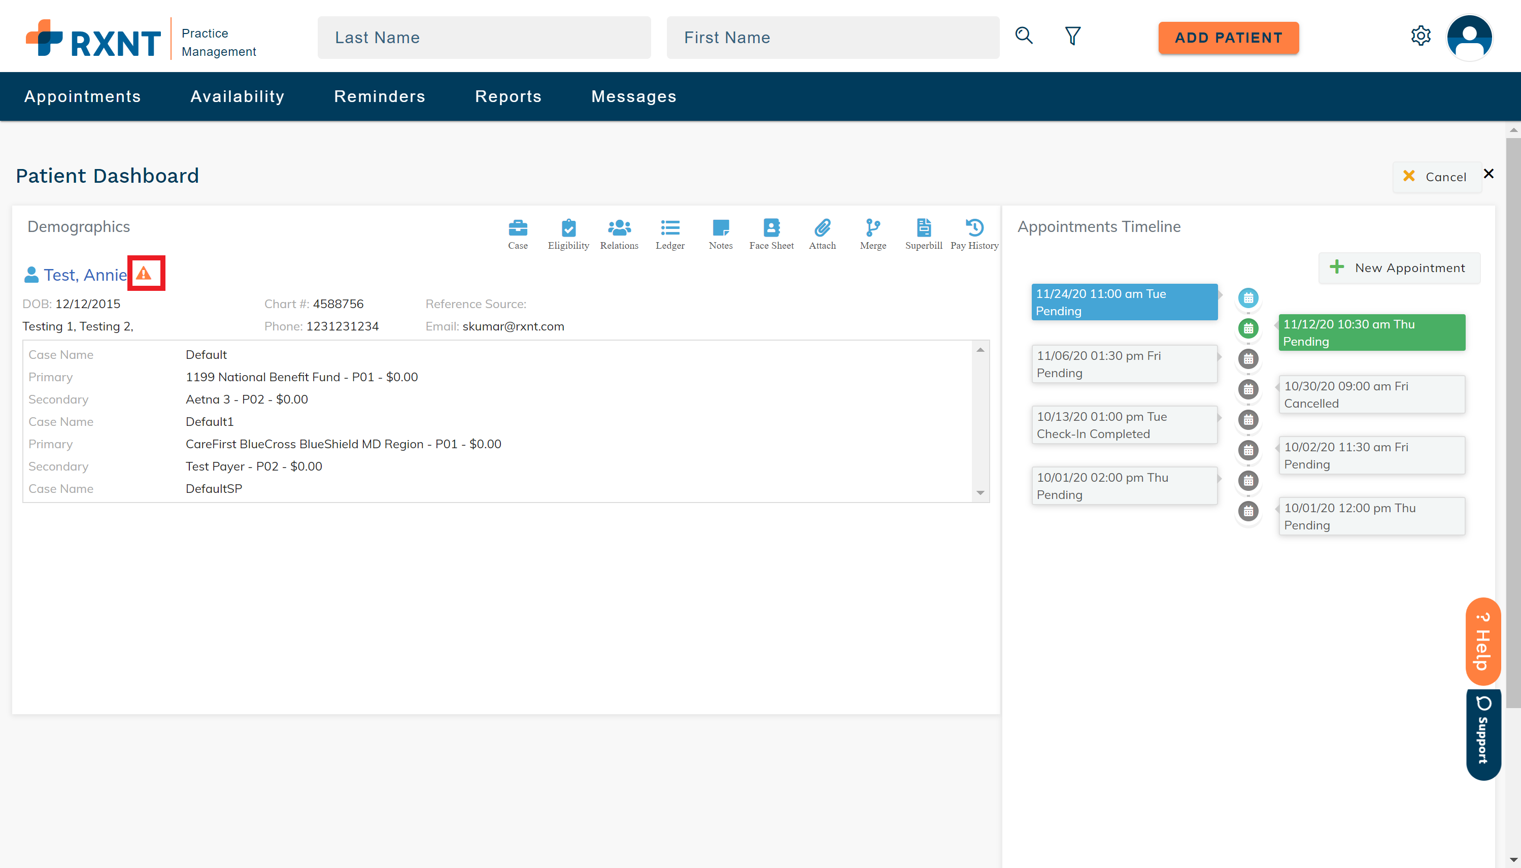Open patient Notes icon
The height and width of the screenshot is (868, 1521).
point(721,228)
